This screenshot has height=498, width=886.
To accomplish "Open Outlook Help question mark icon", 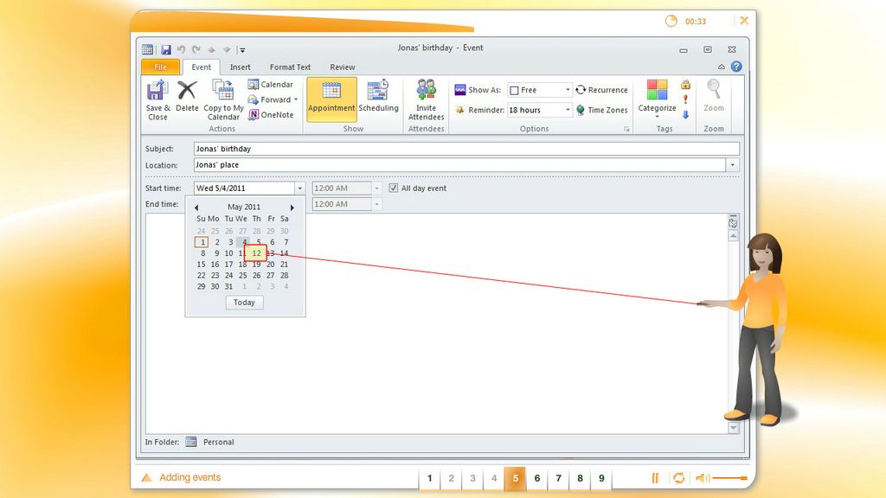I will [x=736, y=67].
